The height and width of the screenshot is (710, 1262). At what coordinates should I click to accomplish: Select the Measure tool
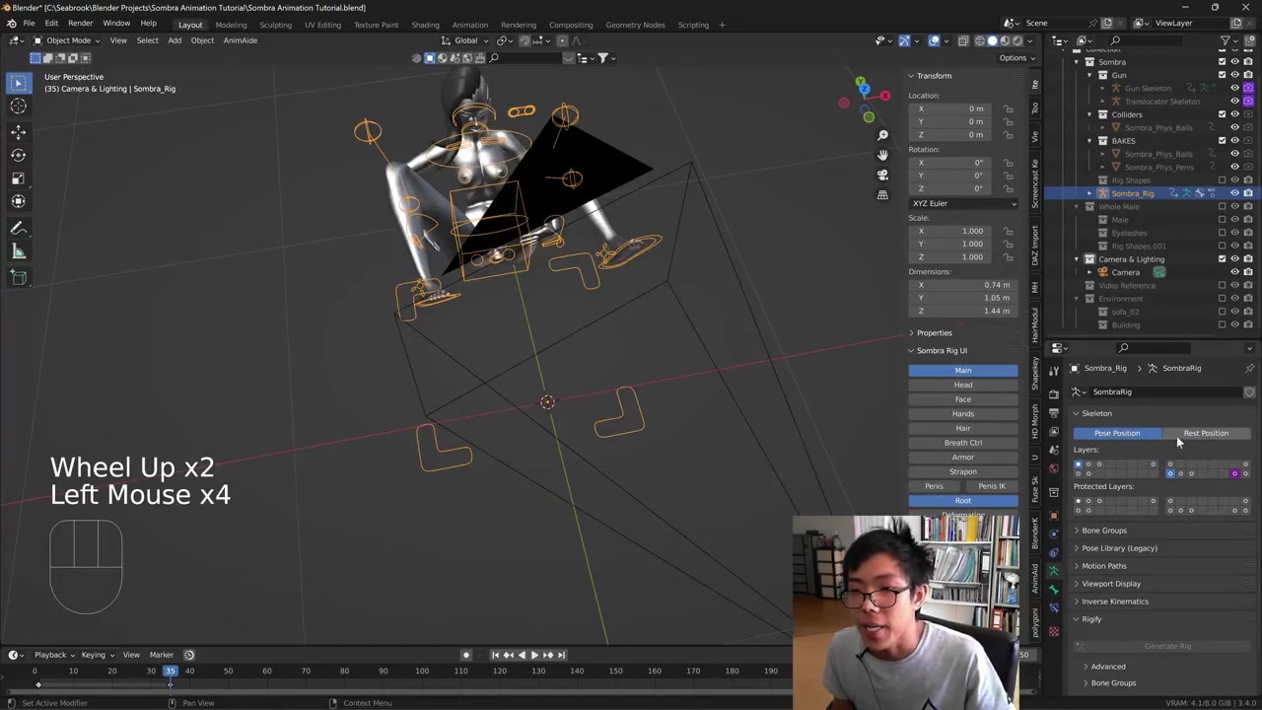pyautogui.click(x=18, y=252)
